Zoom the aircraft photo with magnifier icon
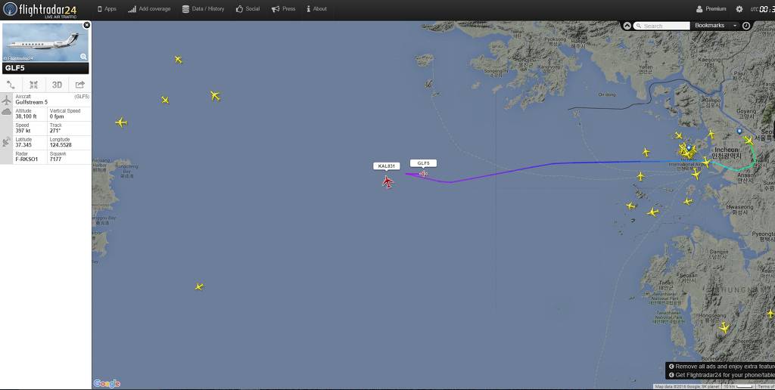Image resolution: width=775 pixels, height=390 pixels. click(x=83, y=57)
